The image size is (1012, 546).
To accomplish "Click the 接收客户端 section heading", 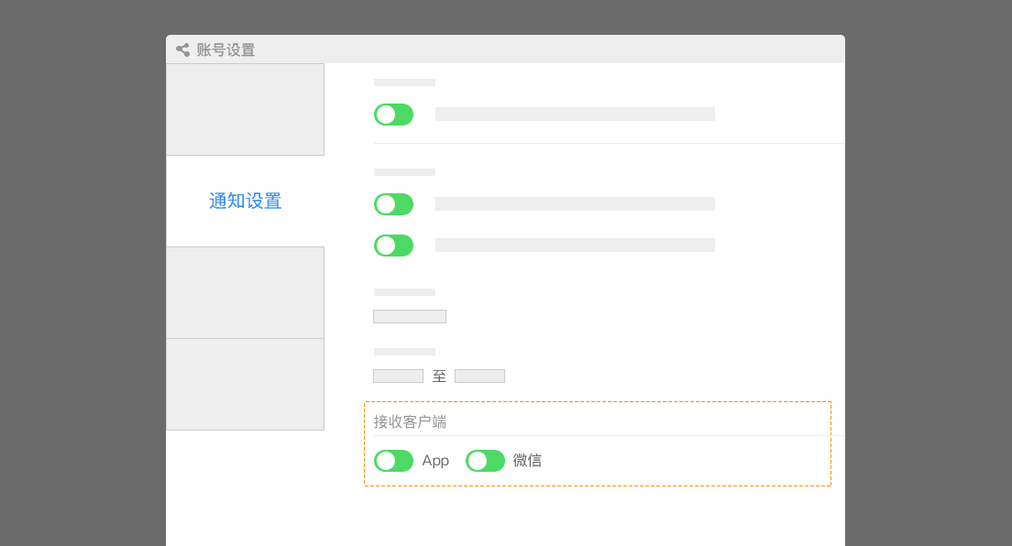I will (410, 422).
